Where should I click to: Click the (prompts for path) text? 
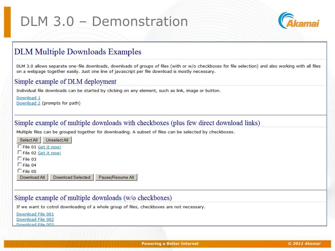(61, 103)
